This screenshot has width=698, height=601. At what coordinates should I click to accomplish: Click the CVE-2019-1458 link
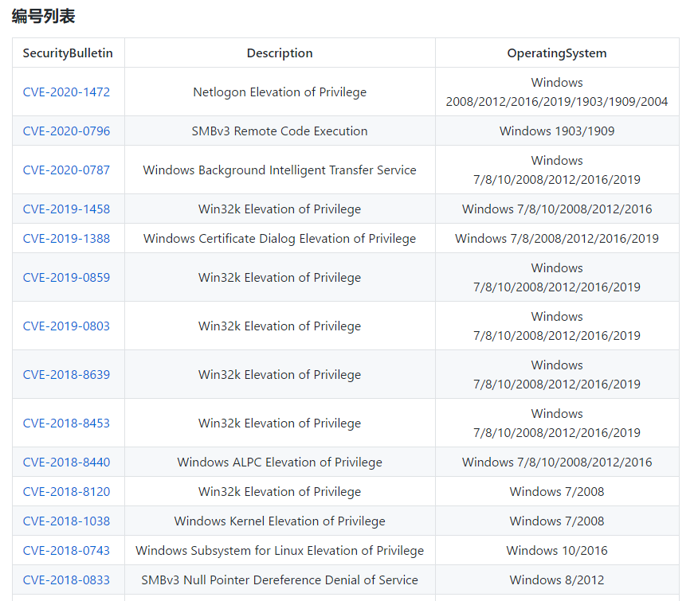click(66, 209)
